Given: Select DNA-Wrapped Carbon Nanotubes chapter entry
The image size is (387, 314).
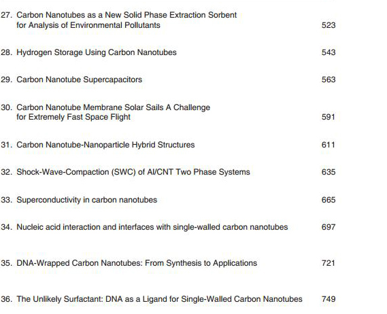Looking at the screenshot, I should point(137,263).
